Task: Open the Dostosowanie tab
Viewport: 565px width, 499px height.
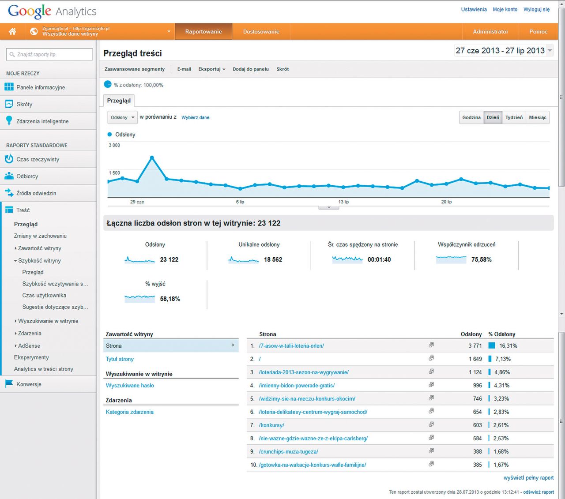Action: point(261,31)
